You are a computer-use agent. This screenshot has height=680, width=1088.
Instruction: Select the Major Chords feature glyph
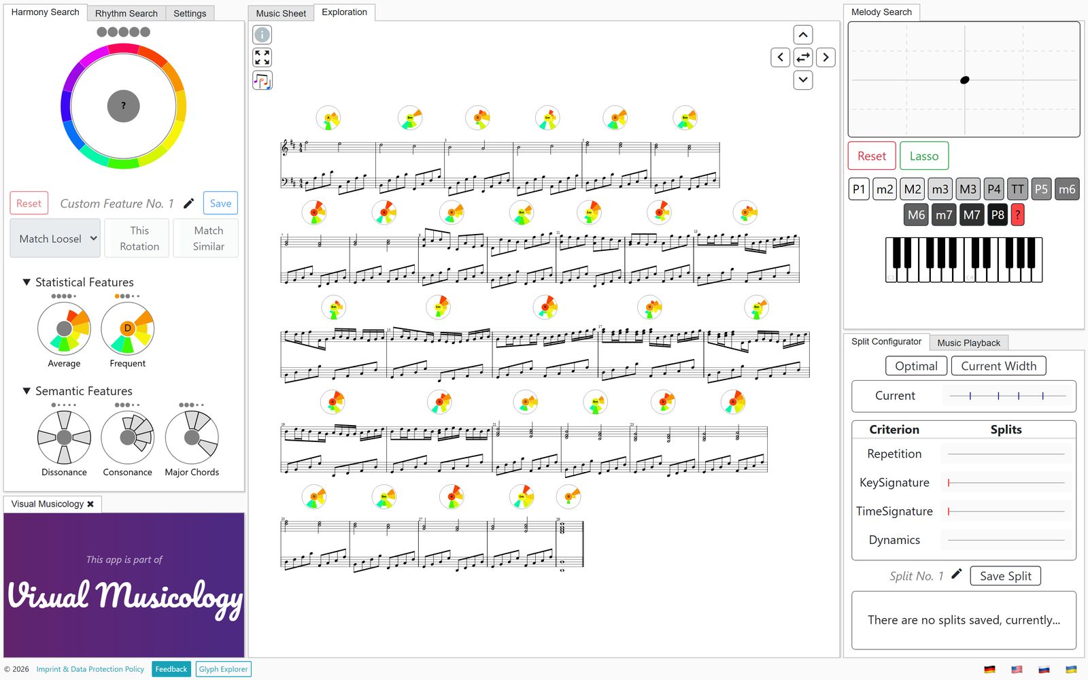(x=192, y=437)
